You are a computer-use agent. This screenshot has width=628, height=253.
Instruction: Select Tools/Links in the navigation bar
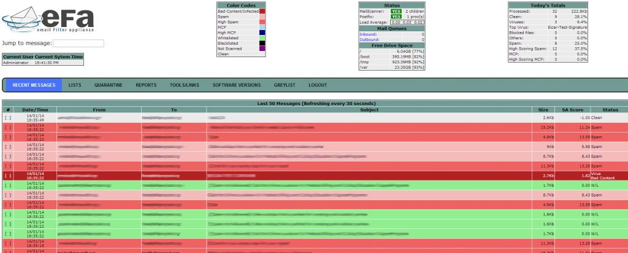185,85
